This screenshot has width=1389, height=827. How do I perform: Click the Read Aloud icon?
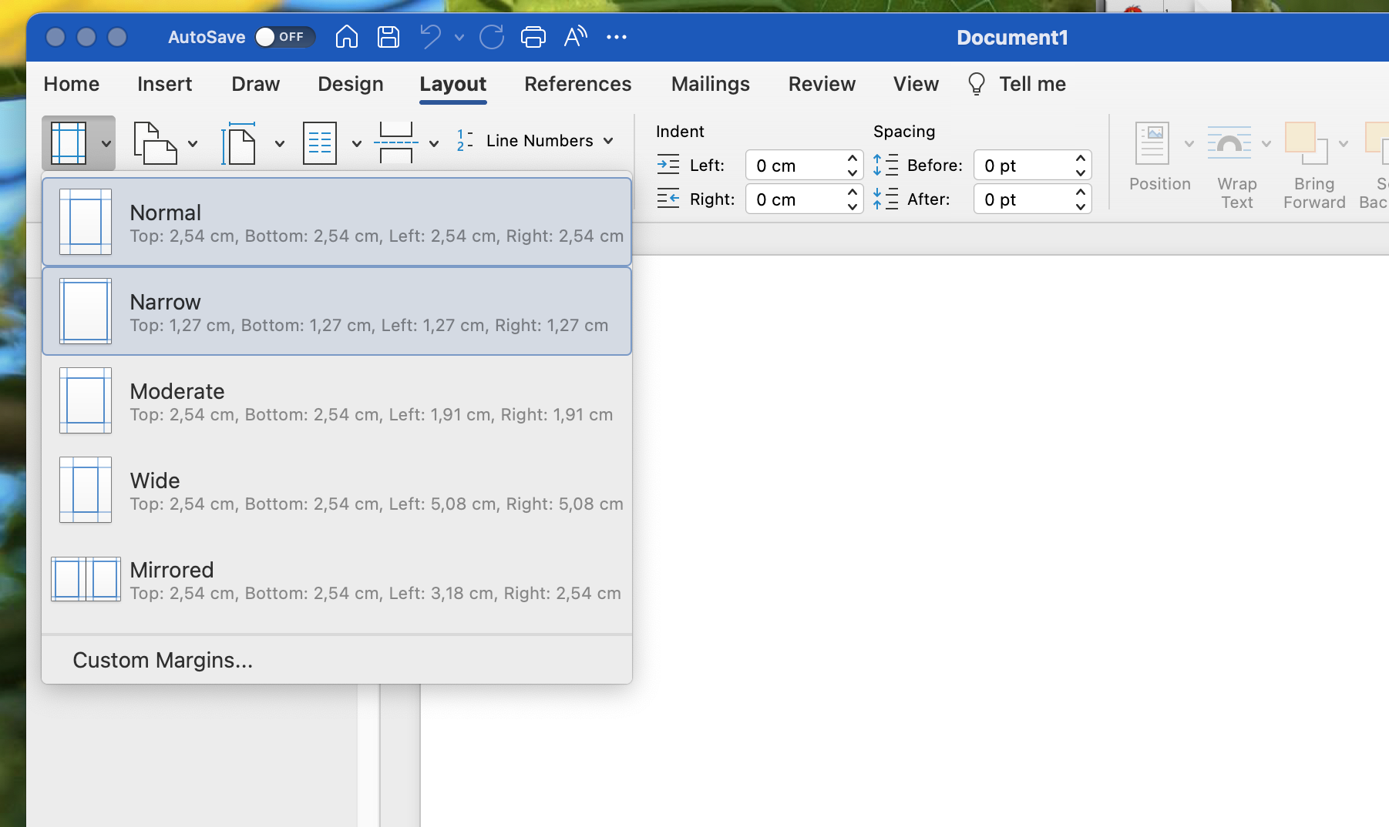[x=575, y=36]
